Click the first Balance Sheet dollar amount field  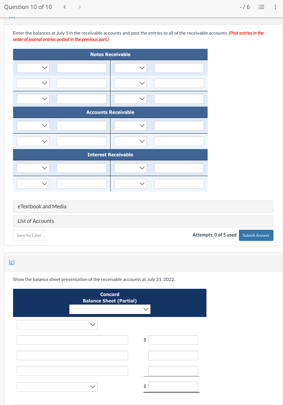[x=173, y=340]
